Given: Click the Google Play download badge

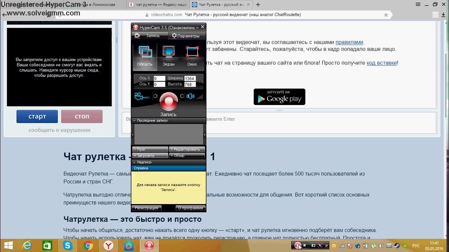Looking at the screenshot, I should click(279, 97).
